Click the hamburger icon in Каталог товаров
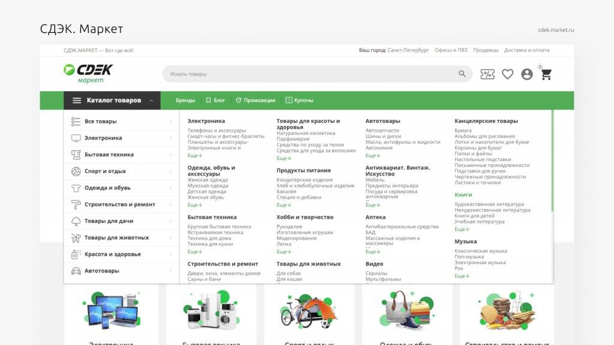This screenshot has width=614, height=345. [x=77, y=101]
